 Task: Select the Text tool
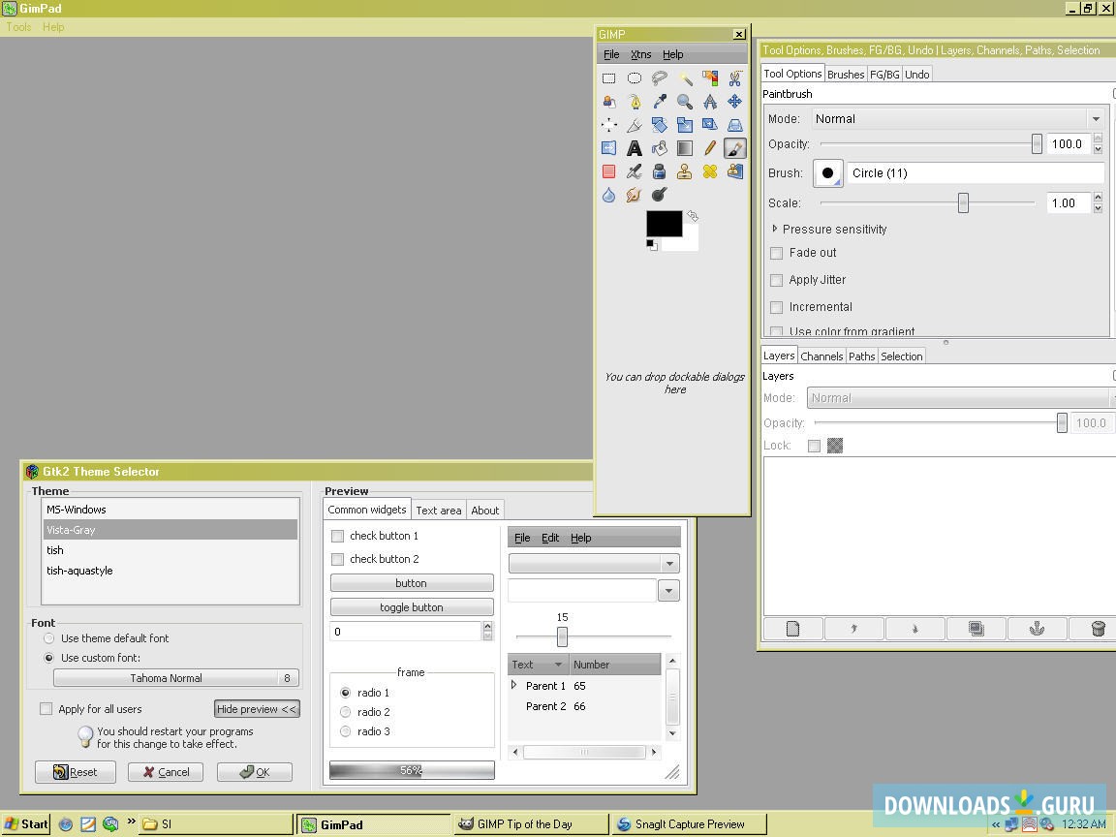[635, 147]
